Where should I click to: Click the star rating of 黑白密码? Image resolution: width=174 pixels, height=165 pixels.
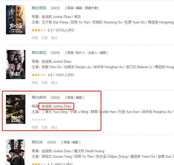coord(39,30)
